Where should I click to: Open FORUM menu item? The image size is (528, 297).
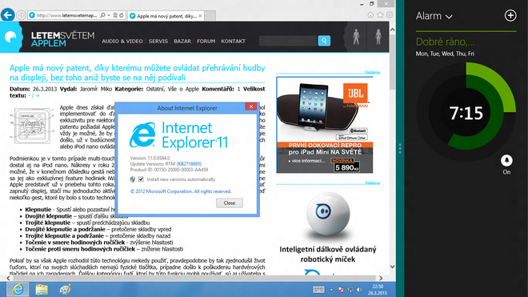206,41
